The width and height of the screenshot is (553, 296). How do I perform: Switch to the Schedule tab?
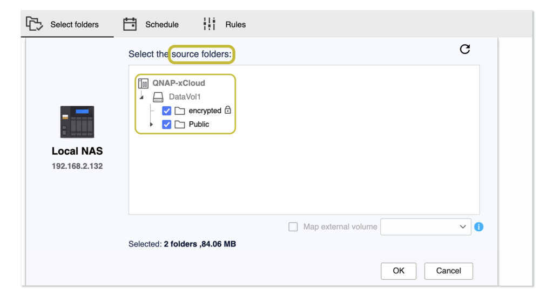coord(151,24)
